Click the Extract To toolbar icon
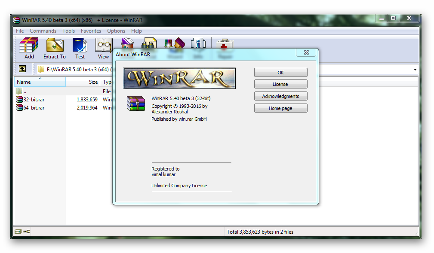434x253 pixels. pyautogui.click(x=55, y=45)
